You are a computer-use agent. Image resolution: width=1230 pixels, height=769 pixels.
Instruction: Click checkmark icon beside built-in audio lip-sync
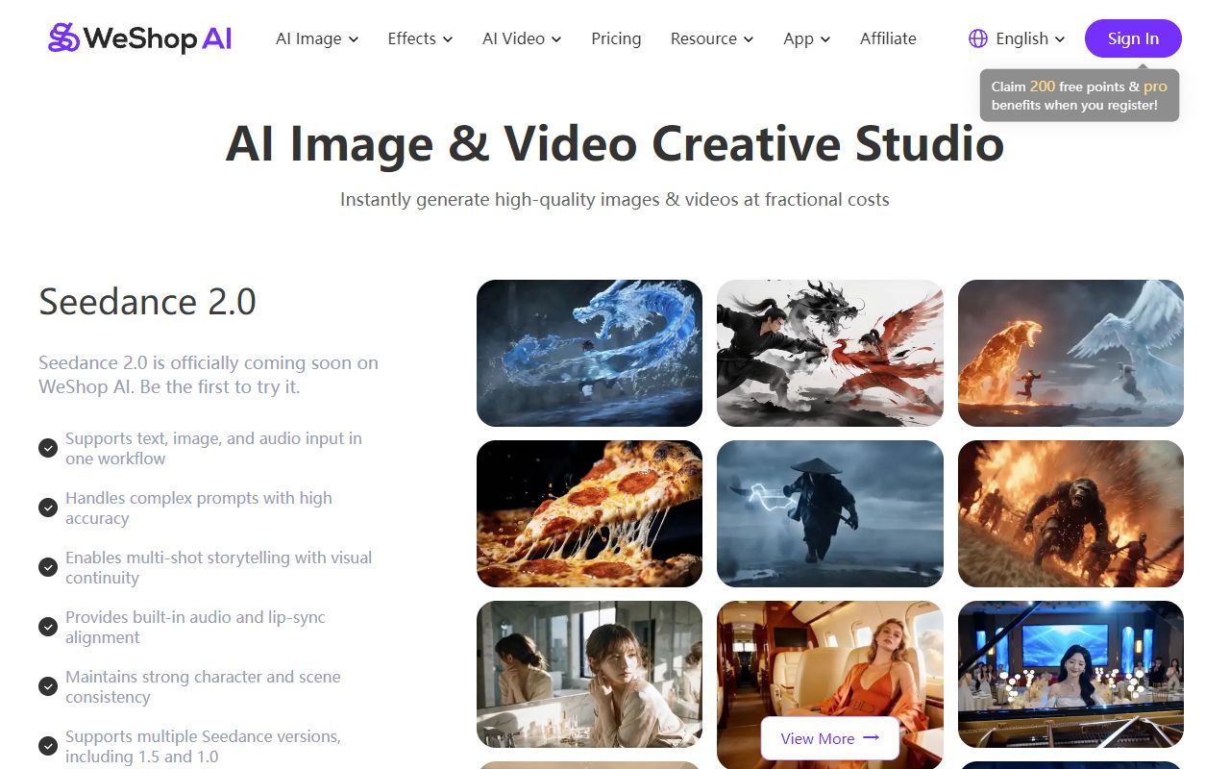(48, 627)
